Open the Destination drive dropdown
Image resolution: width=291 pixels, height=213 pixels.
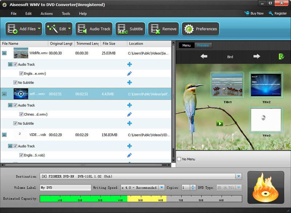239,176
